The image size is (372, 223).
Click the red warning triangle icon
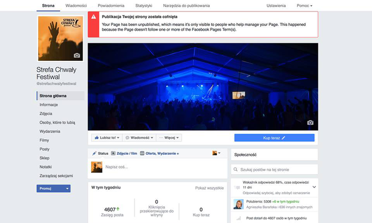click(93, 17)
